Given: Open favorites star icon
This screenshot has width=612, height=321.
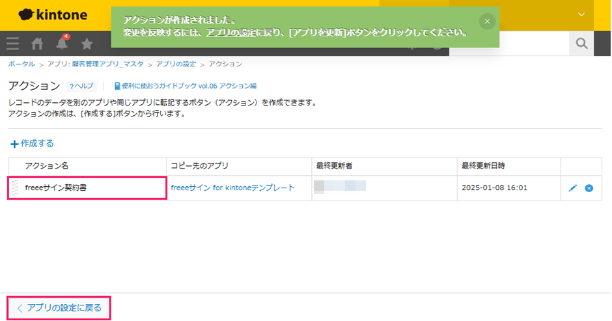Looking at the screenshot, I should tap(87, 44).
